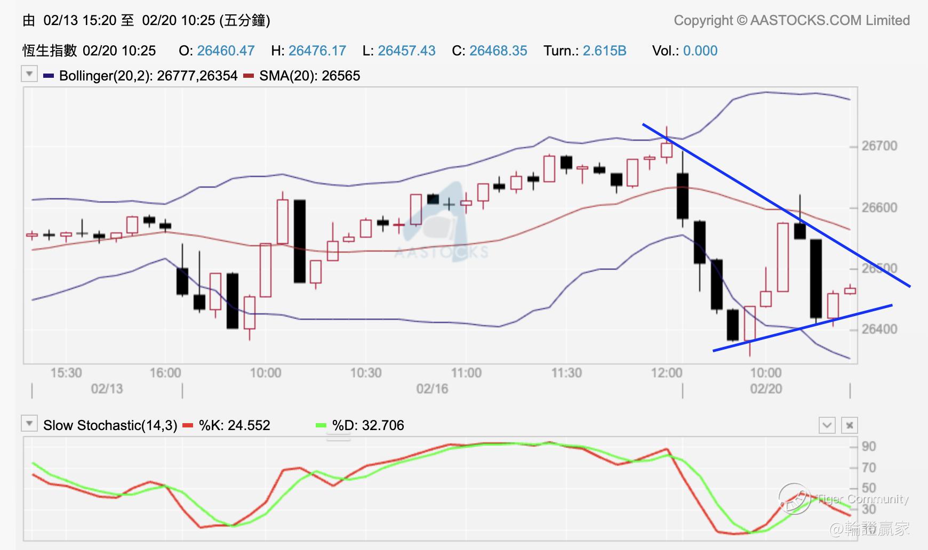Click the red SMA(20) legend swatch
The width and height of the screenshot is (928, 550).
tap(249, 76)
